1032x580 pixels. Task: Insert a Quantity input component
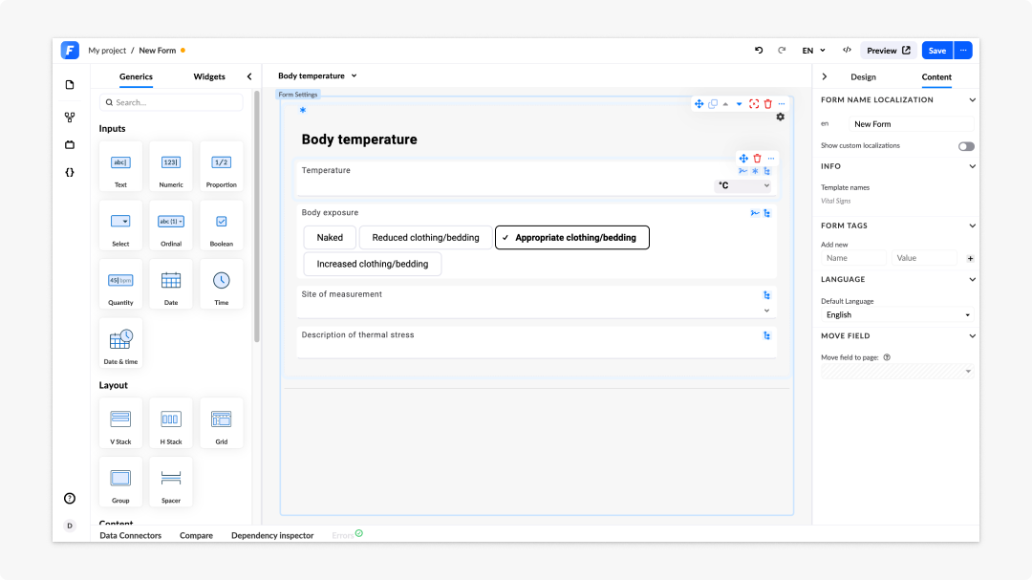[x=120, y=285]
